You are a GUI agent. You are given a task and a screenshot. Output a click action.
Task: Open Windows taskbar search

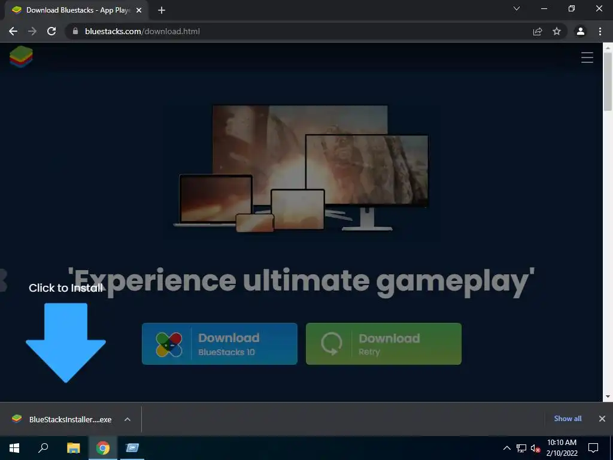pyautogui.click(x=43, y=448)
